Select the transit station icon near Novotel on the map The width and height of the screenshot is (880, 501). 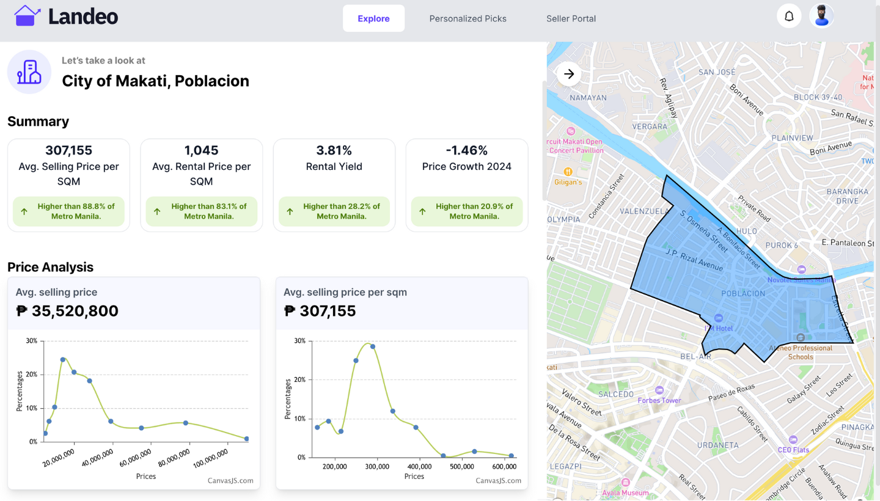pyautogui.click(x=801, y=269)
